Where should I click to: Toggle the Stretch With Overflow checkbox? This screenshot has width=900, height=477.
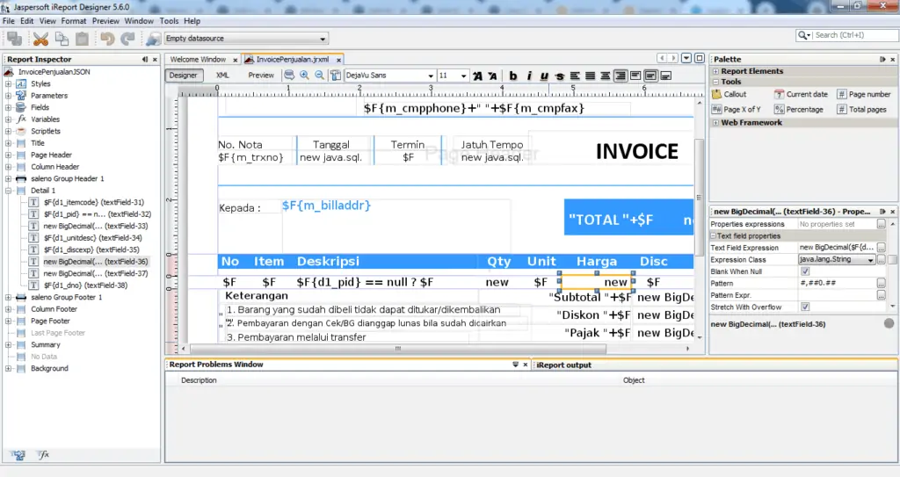[805, 307]
